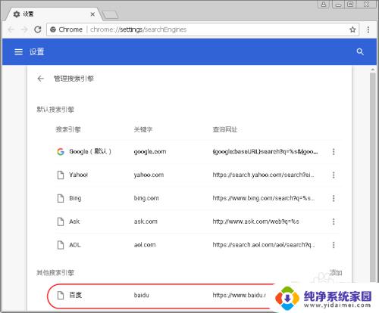379x313 pixels.
Task: Go back from 管理搜索引擎 page
Action: point(40,79)
